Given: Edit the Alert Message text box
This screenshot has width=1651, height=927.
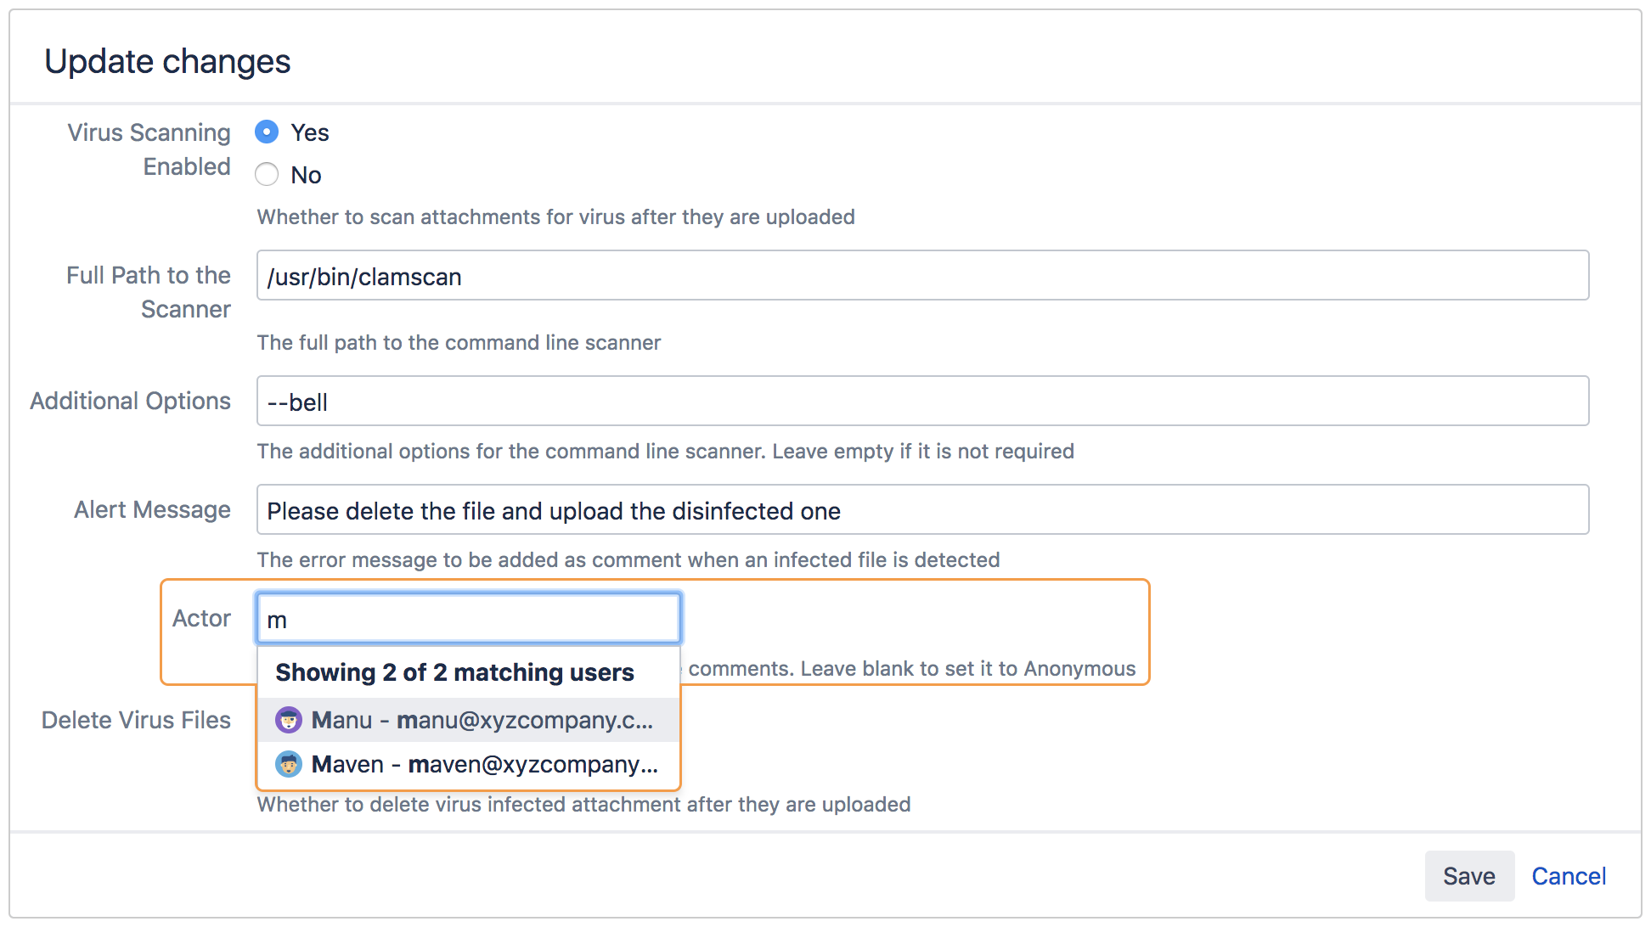Looking at the screenshot, I should tap(922, 510).
